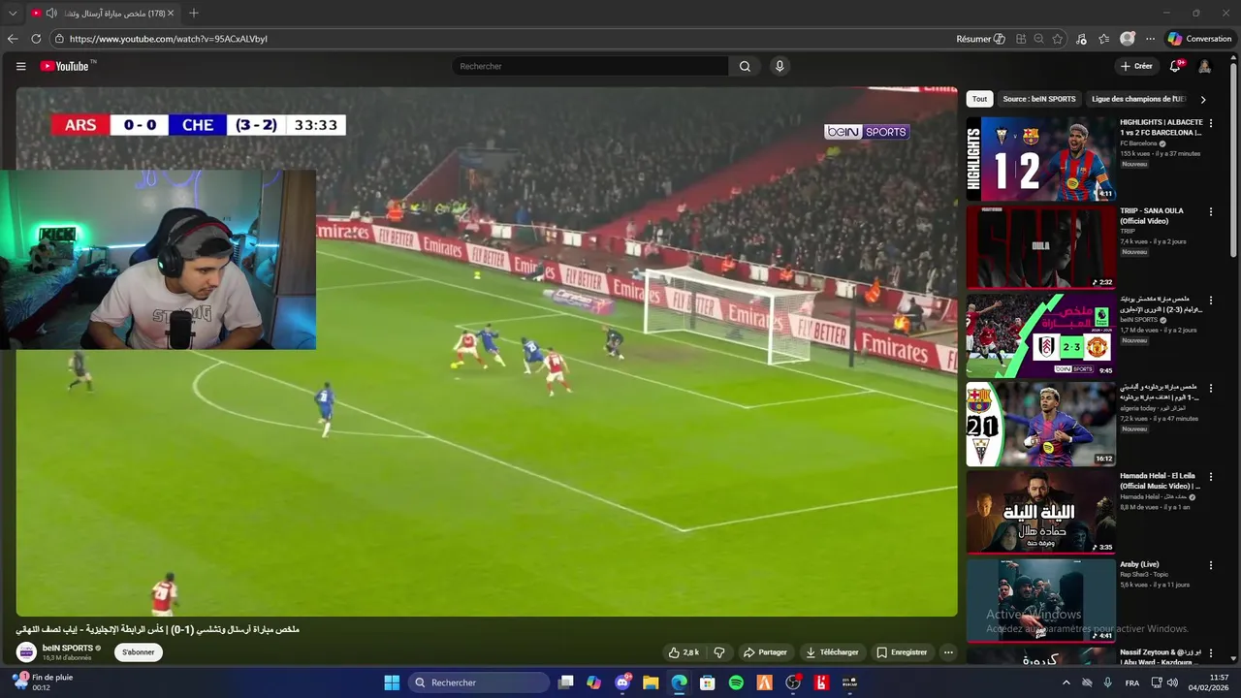Screen dimensions: 1241x698
Task: View site information lock icon in the address bar
Action: point(59,39)
